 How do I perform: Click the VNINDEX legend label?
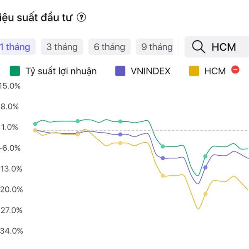pos(151,71)
